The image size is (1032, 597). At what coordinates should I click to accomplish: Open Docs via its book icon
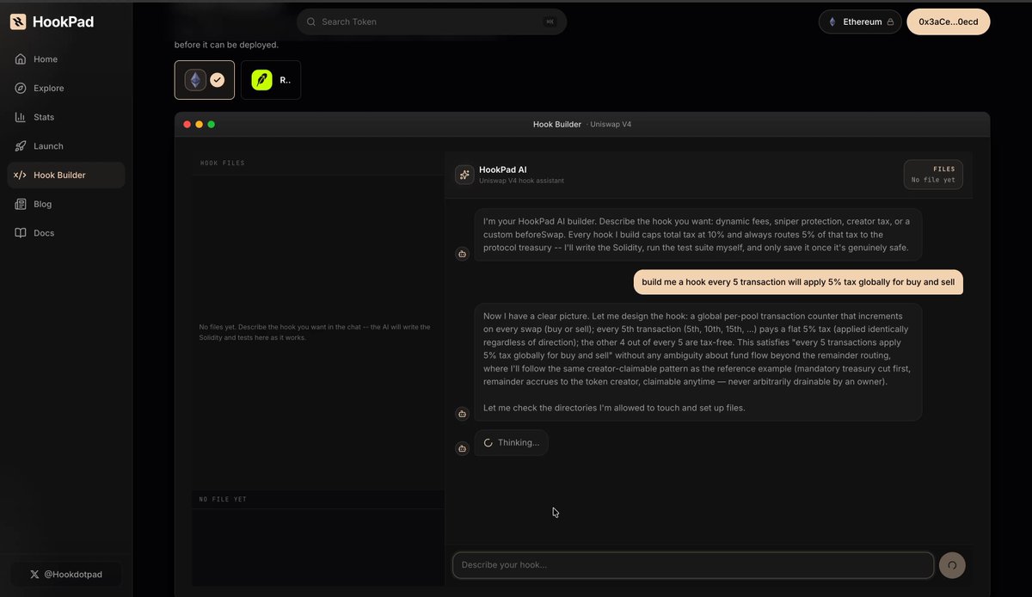tap(21, 233)
